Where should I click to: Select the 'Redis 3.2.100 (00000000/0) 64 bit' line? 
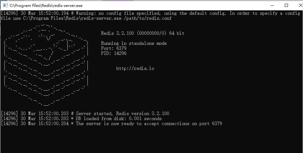(x=143, y=33)
